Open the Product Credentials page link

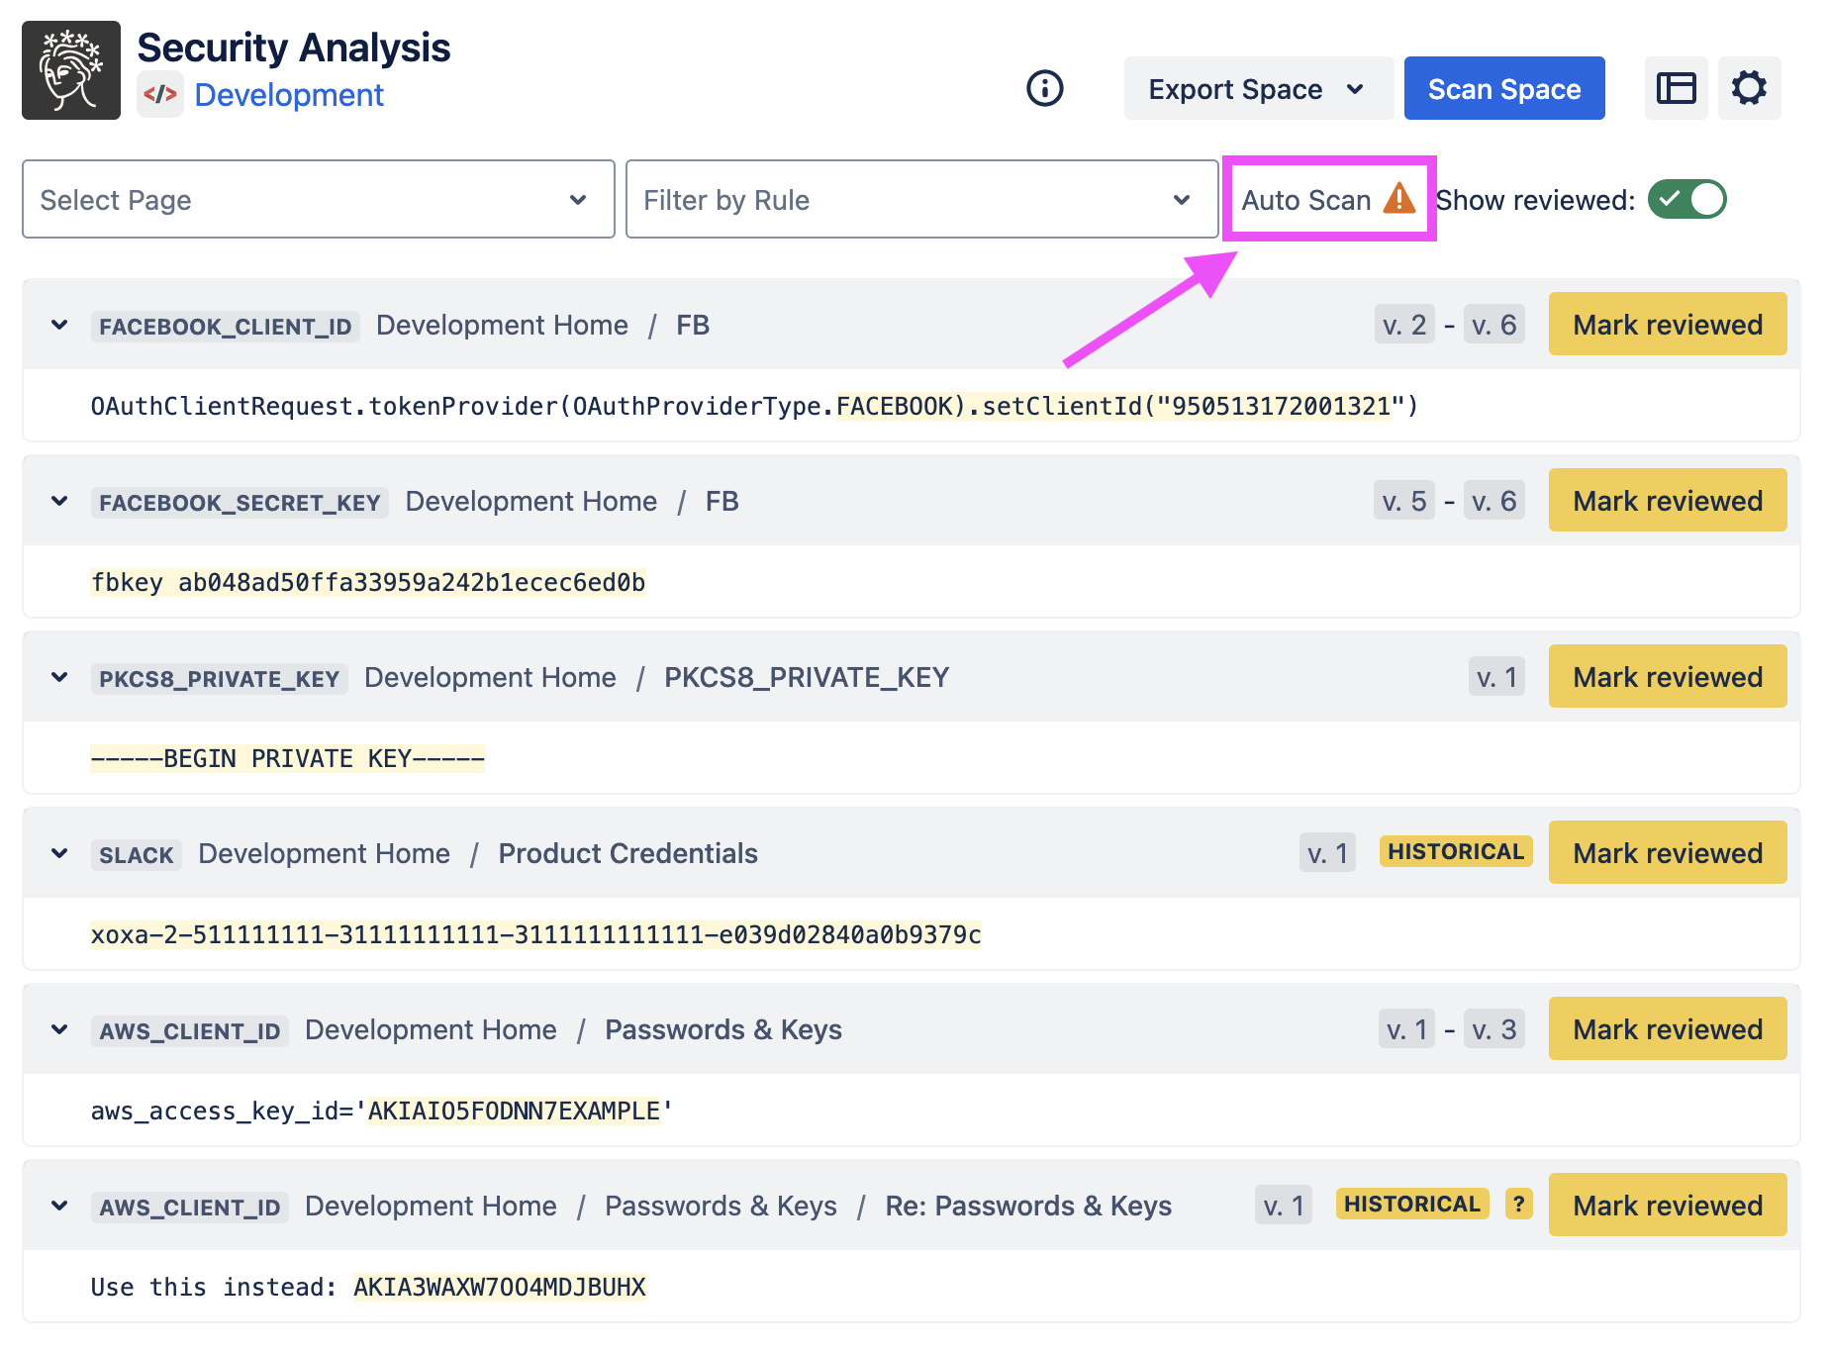[627, 853]
